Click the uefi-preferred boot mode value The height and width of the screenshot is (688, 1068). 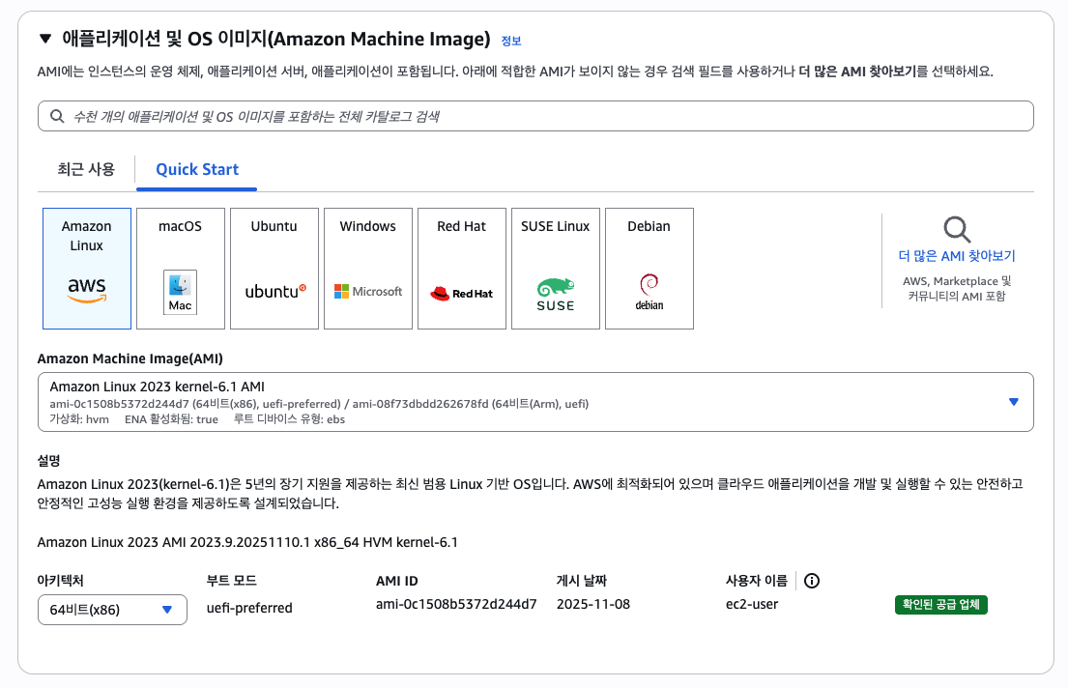pos(249,608)
